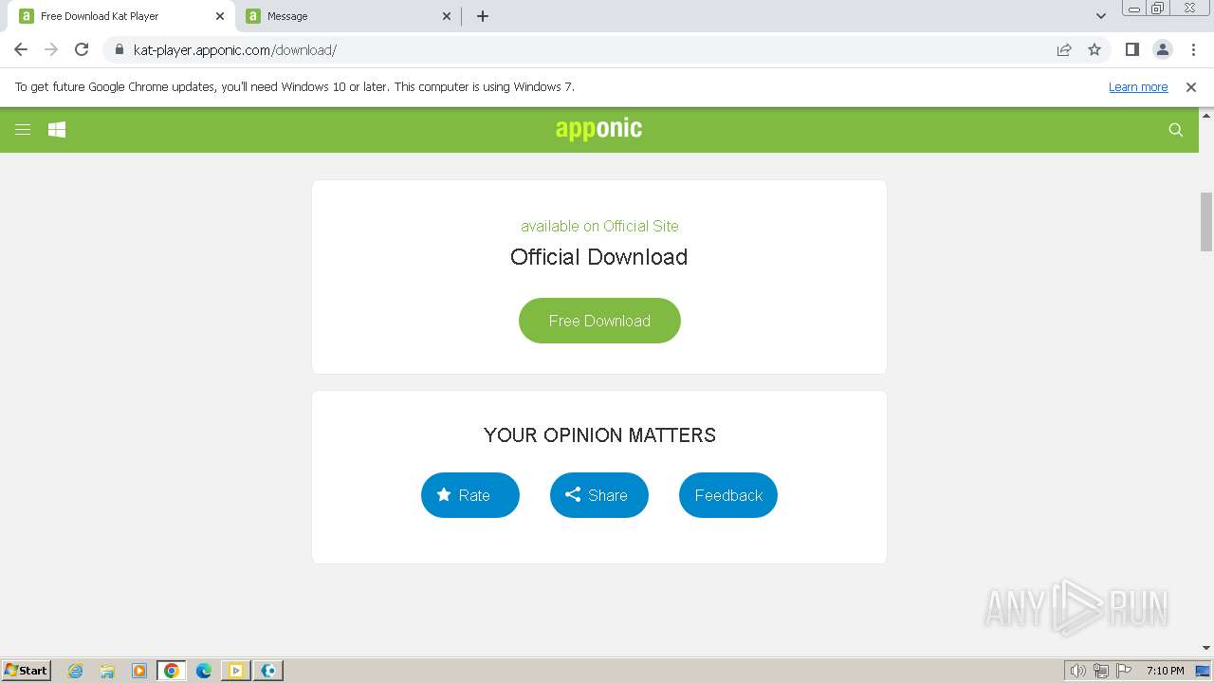Expand the tab search dropdown
Image resolution: width=1214 pixels, height=683 pixels.
click(x=1101, y=16)
